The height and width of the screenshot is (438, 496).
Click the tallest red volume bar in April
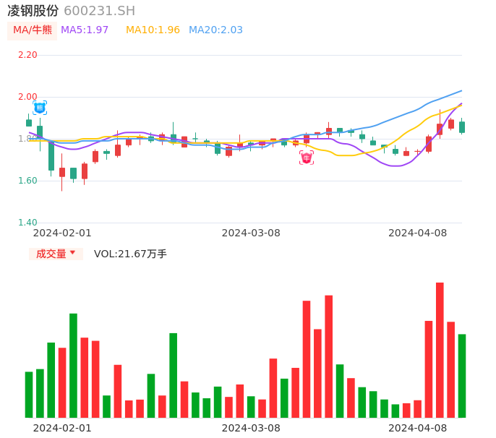(440, 350)
